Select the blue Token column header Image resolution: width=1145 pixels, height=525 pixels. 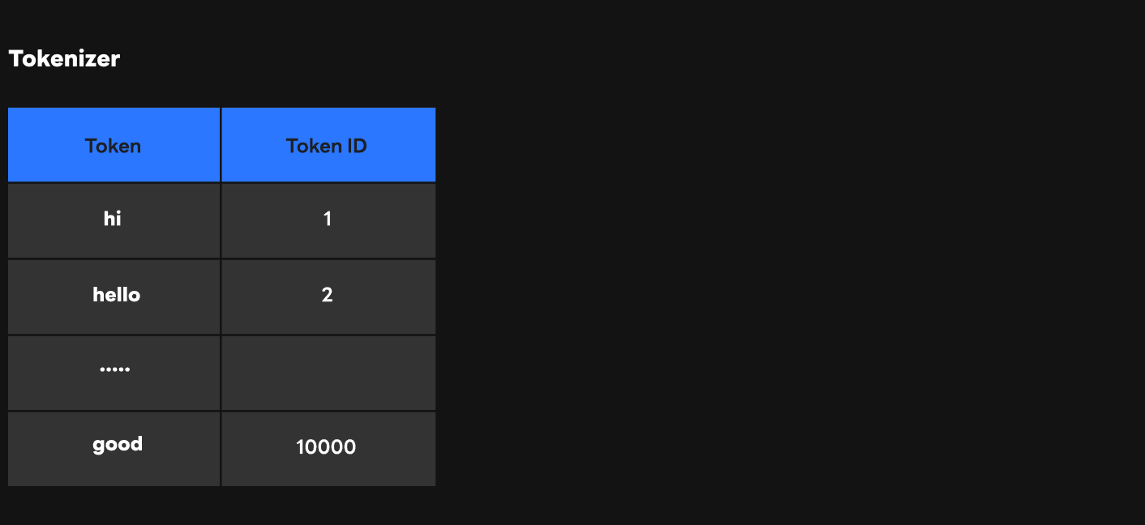coord(114,145)
